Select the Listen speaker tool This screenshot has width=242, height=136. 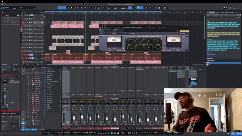(x=85, y=8)
